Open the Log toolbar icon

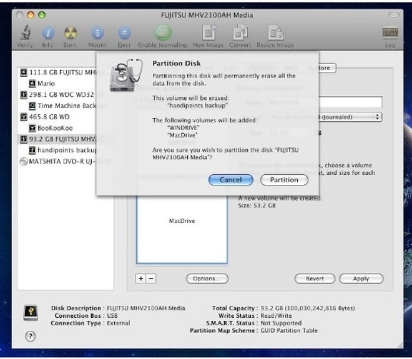[390, 32]
